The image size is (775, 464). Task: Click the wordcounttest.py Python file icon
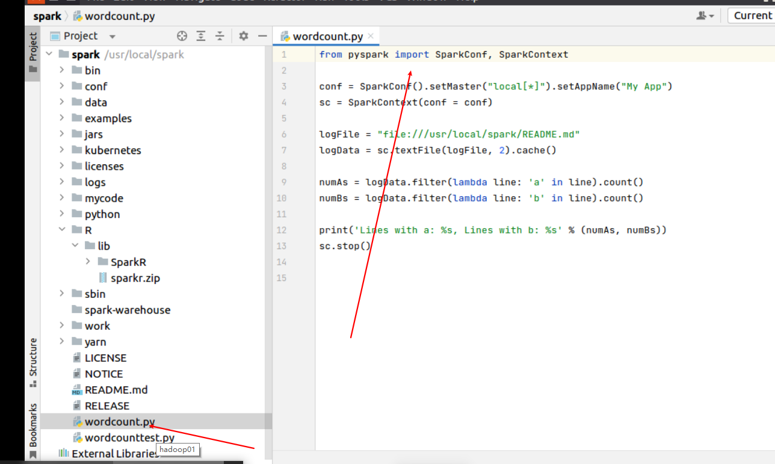(77, 438)
